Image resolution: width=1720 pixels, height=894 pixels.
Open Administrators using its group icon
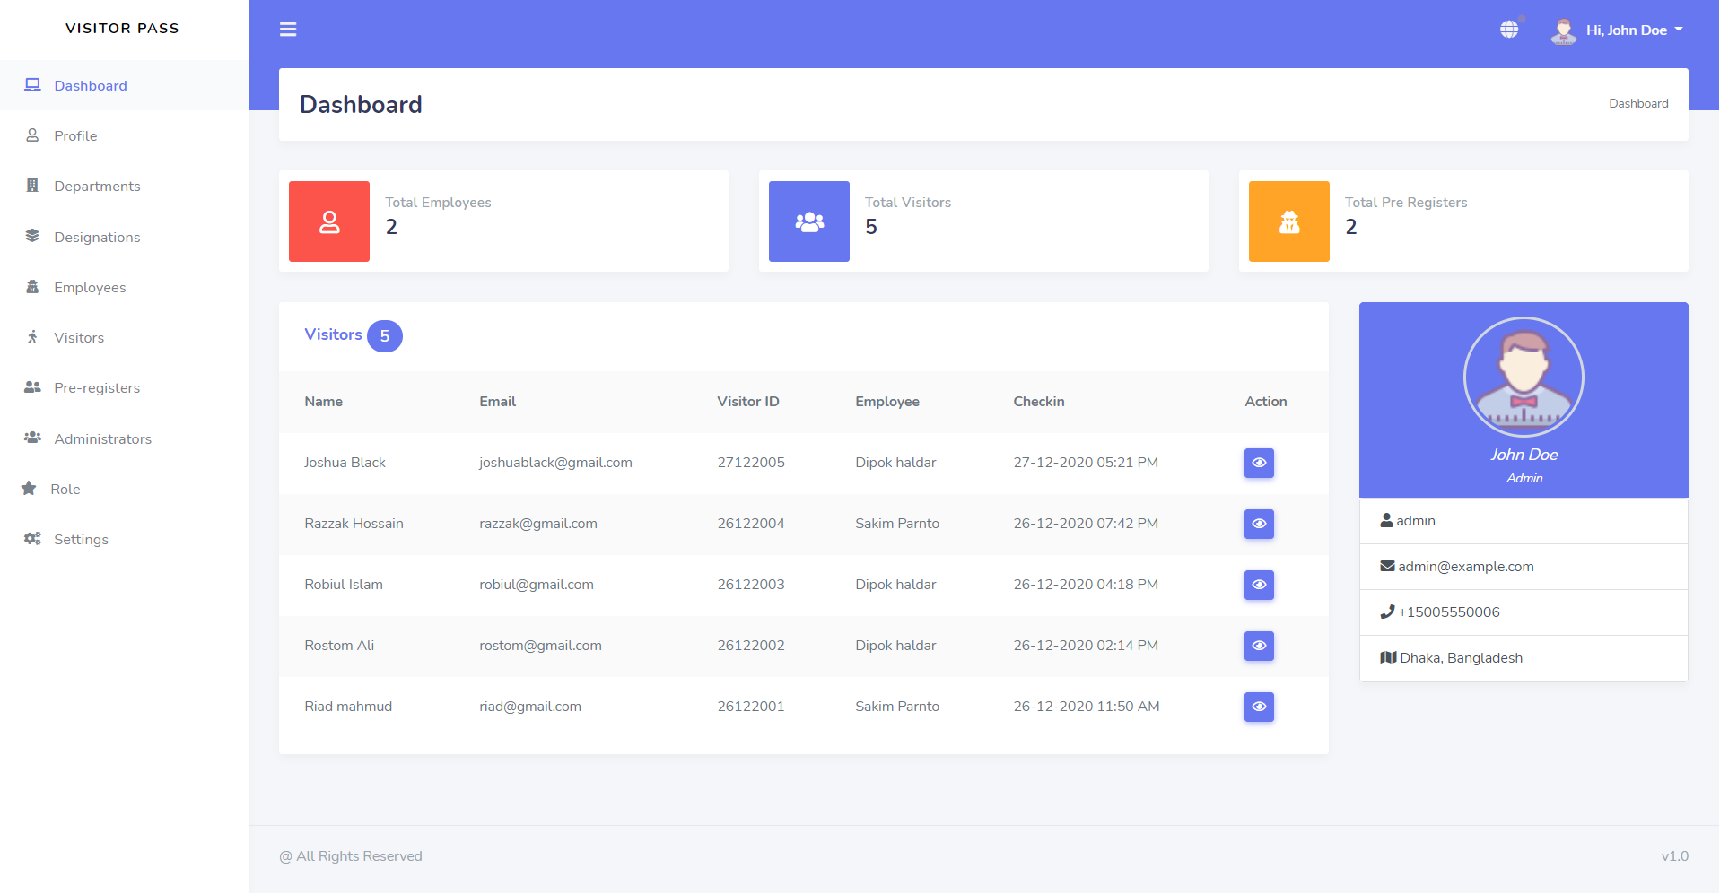[33, 438]
